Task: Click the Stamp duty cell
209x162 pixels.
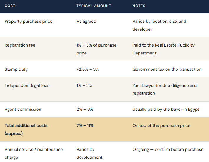Action: click(16, 69)
